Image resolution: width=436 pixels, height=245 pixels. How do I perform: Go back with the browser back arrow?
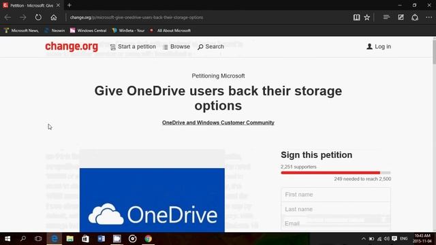tap(7, 17)
